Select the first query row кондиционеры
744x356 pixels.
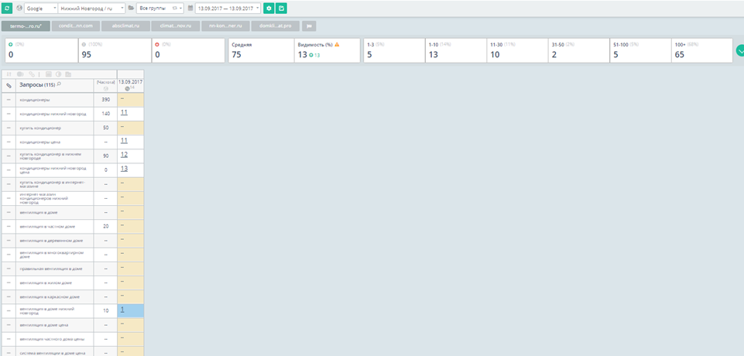[x=54, y=100]
